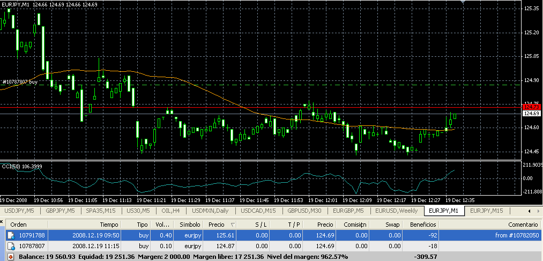
Task: Click the 124.45 price scale label
Action: [x=532, y=152]
